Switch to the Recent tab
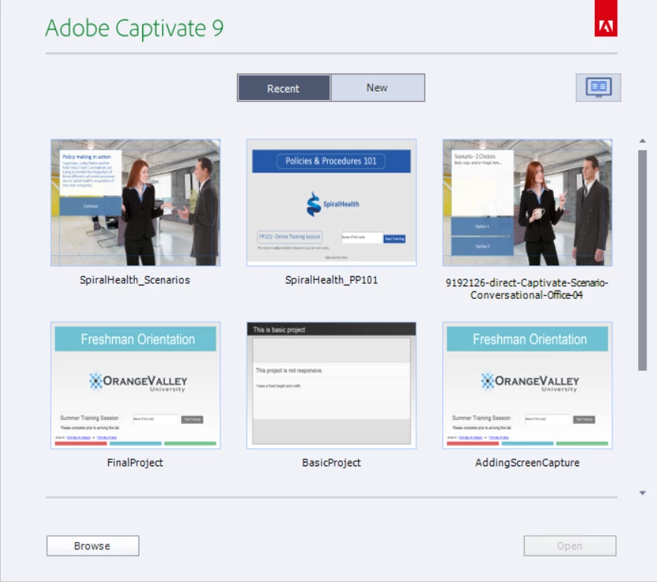The image size is (657, 582). [x=284, y=88]
